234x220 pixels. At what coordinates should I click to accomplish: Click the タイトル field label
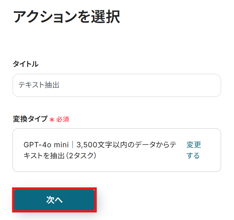[25, 64]
